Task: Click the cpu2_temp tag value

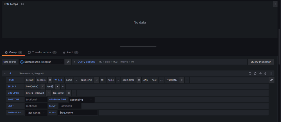Action: [128, 80]
